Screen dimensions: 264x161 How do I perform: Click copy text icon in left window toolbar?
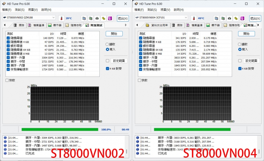(x=84, y=18)
